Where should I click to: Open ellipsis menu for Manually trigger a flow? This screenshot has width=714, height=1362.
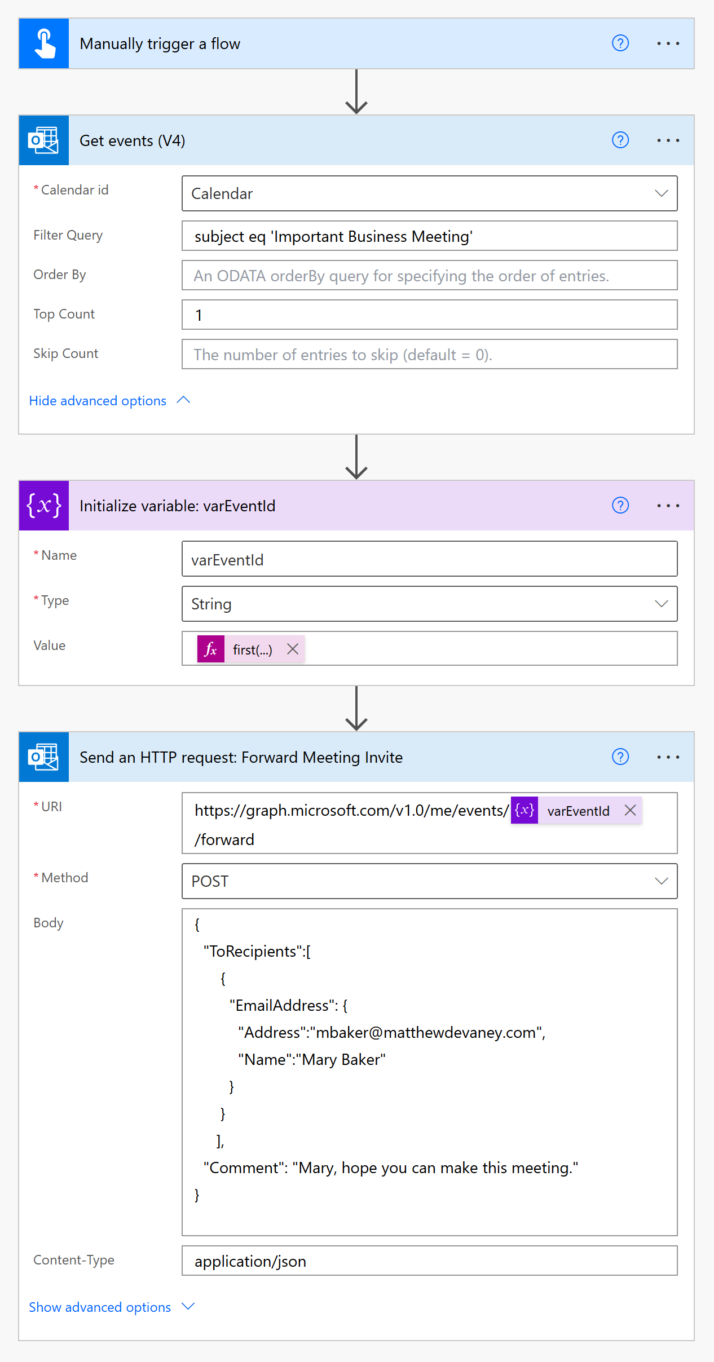668,43
